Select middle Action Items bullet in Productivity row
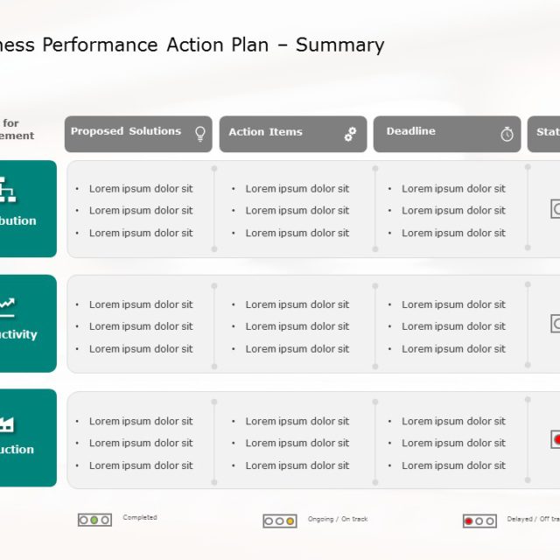Screen dimensions: 560x560 coord(297,326)
